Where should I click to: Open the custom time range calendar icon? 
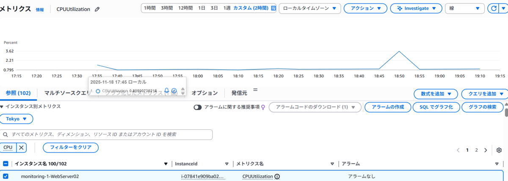coord(273,8)
